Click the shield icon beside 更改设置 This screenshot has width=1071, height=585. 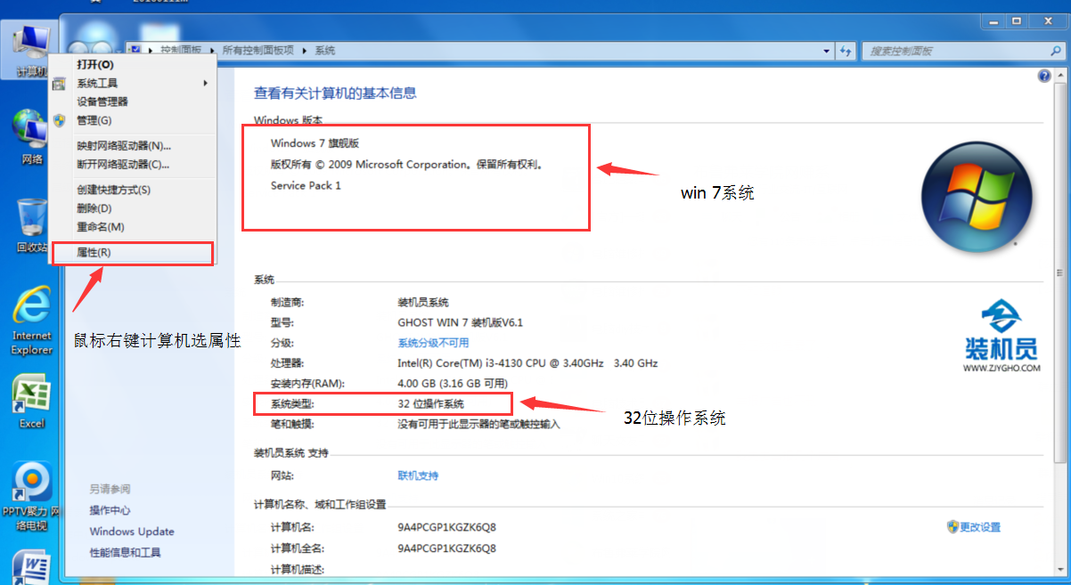(952, 527)
